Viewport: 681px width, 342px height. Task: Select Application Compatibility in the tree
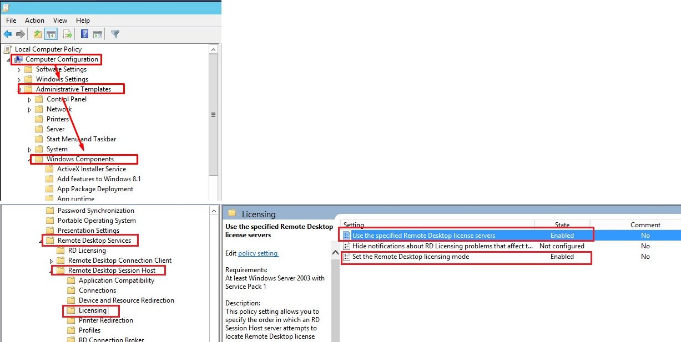117,280
